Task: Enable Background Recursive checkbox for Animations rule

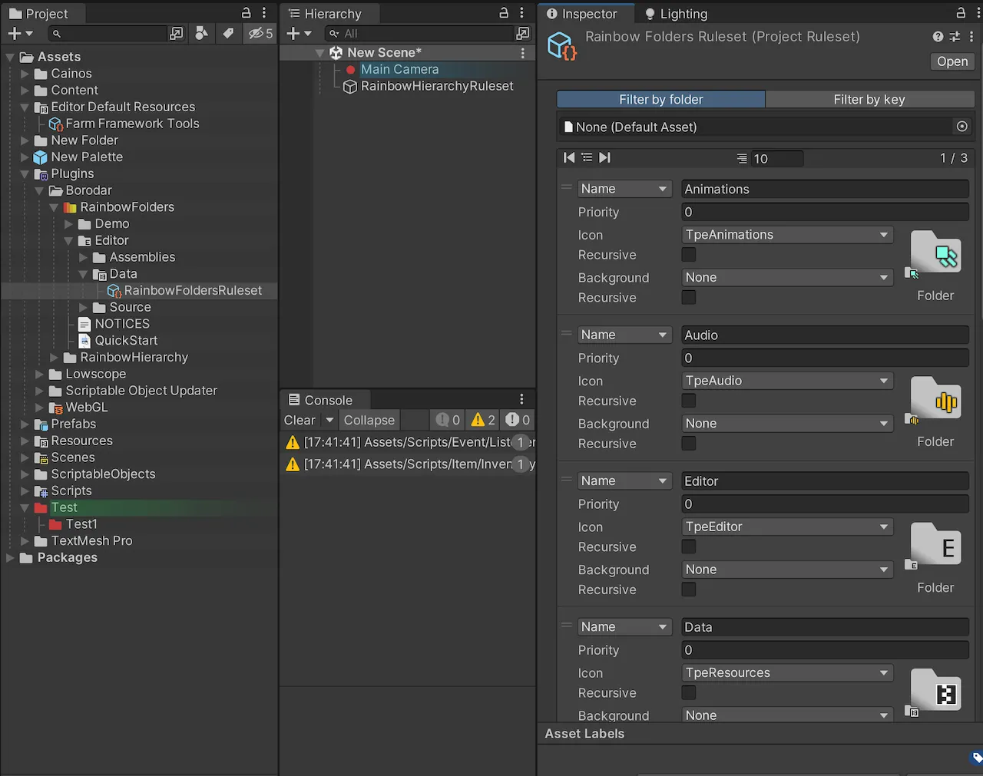Action: tap(689, 297)
